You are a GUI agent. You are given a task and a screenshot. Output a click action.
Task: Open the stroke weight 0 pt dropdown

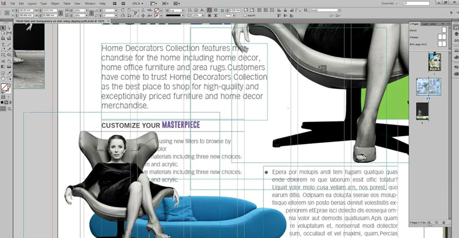pyautogui.click(x=183, y=10)
